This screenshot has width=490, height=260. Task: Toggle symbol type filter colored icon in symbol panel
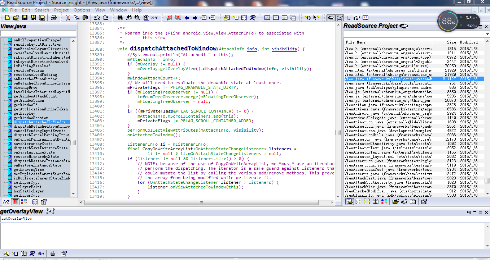click(24, 202)
